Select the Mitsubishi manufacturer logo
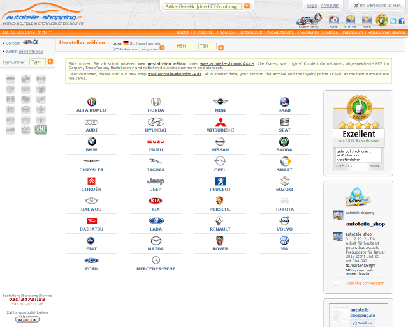 click(221, 122)
